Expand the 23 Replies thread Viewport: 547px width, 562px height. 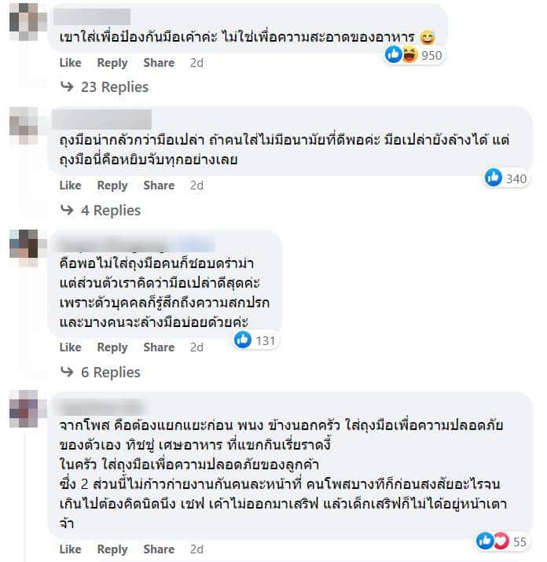point(105,86)
